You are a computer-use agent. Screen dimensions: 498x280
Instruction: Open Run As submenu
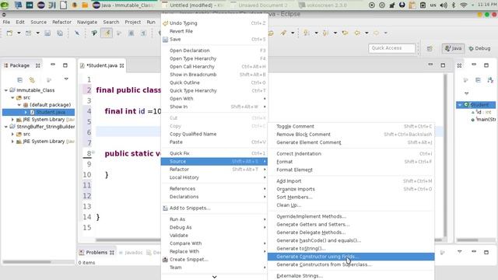point(215,219)
